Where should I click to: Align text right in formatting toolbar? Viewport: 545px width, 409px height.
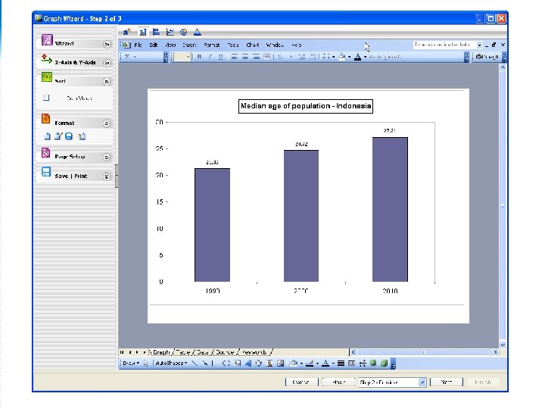pos(256,56)
